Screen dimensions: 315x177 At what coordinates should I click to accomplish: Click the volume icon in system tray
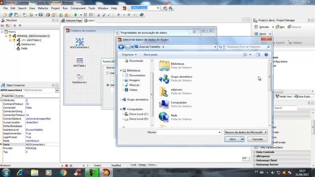[x=273, y=173]
